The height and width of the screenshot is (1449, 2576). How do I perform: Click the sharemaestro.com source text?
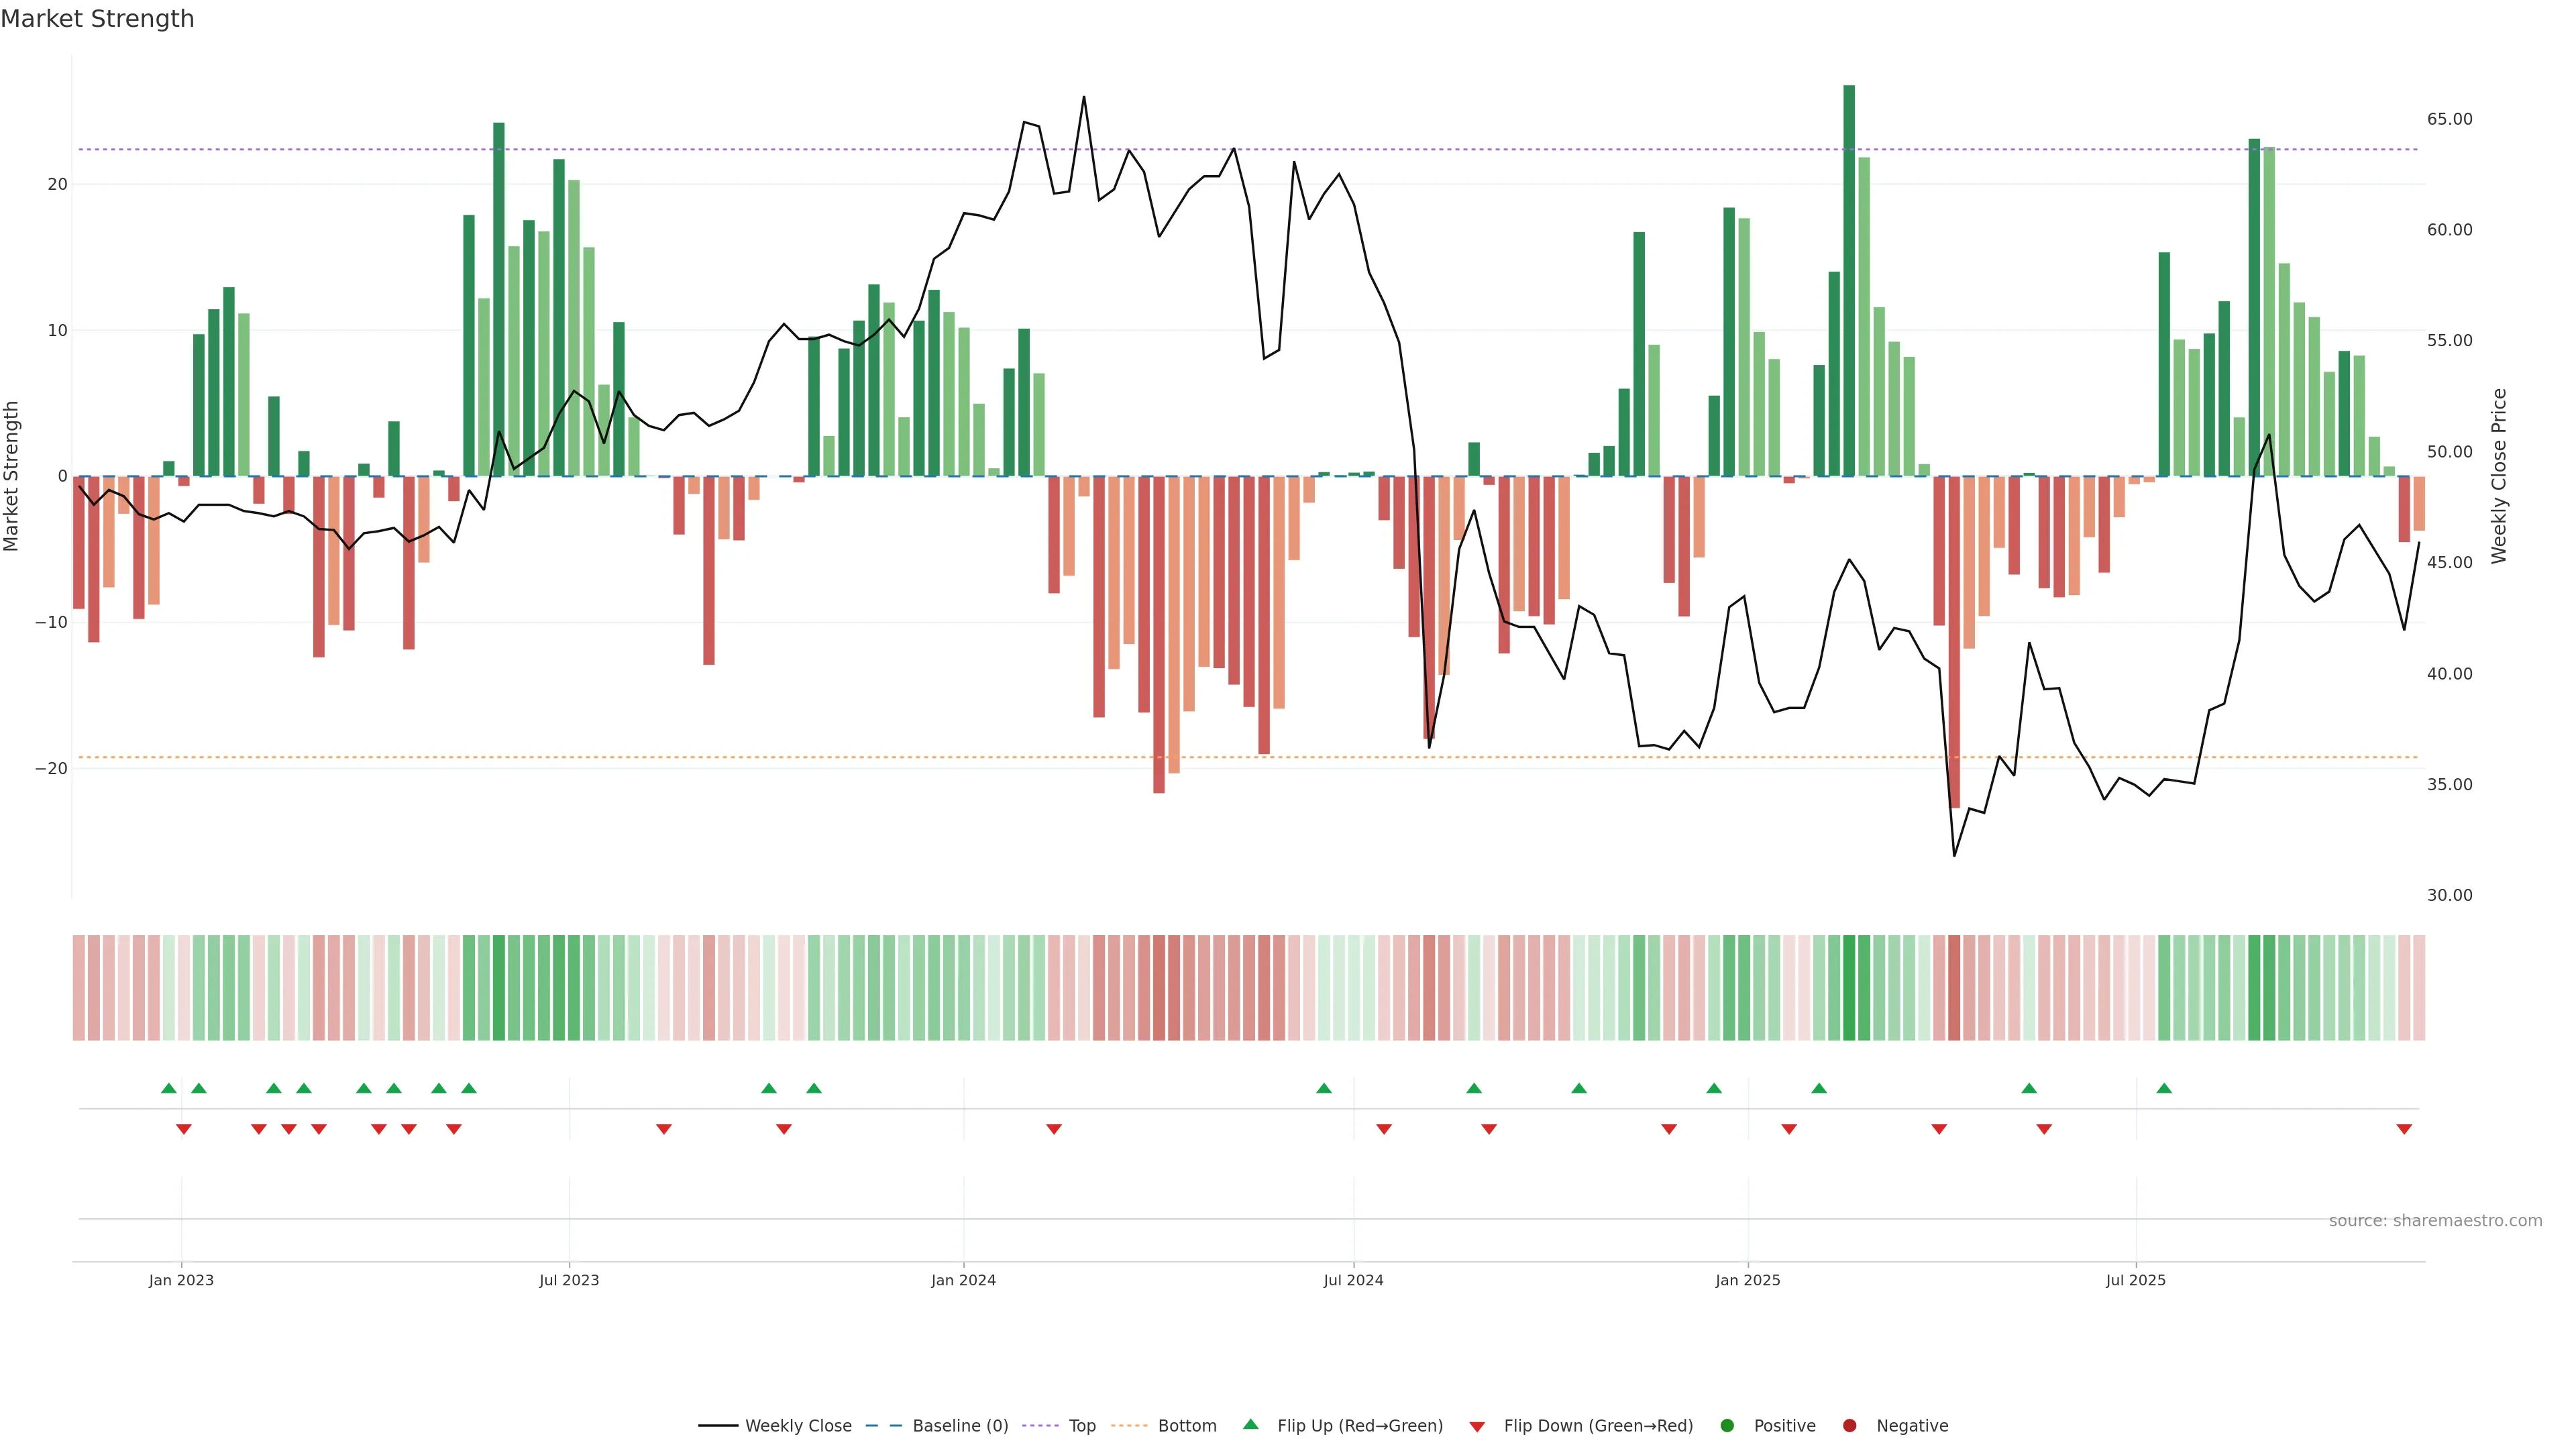2435,1221
